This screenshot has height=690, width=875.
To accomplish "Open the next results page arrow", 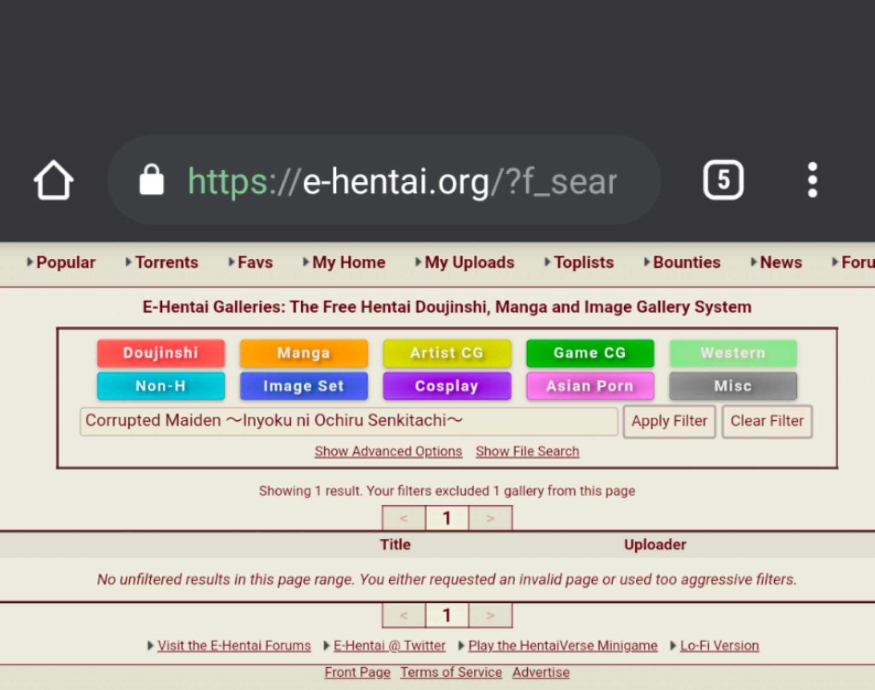I will tap(490, 518).
